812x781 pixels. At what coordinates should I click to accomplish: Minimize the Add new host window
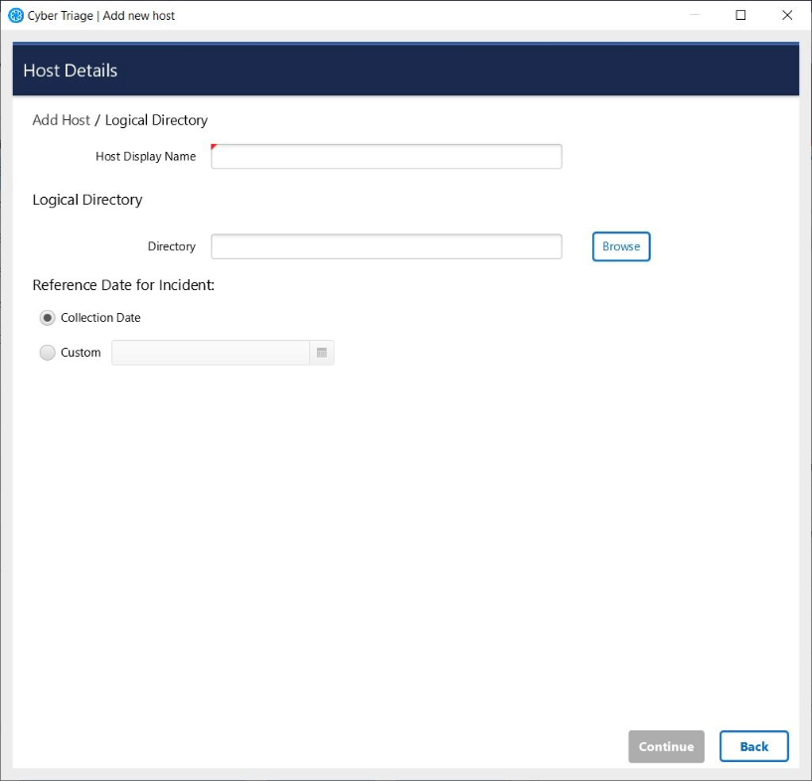click(x=695, y=16)
